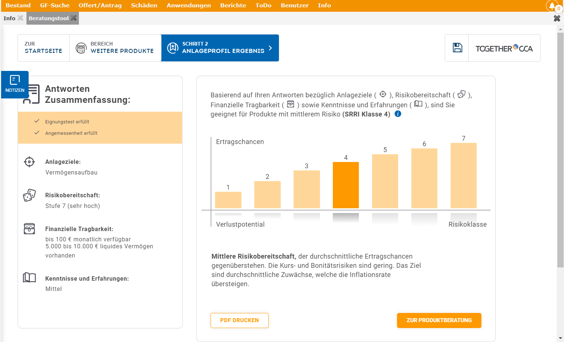This screenshot has width=564, height=342.
Task: Close the Beratungstool tab
Action: tap(74, 18)
